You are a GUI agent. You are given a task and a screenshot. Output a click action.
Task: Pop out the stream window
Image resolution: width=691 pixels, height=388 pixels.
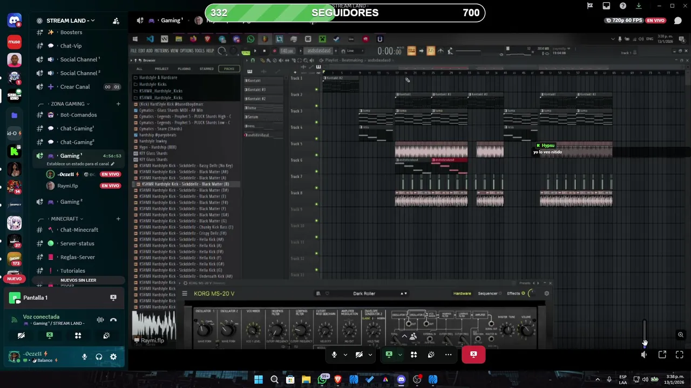pos(662,355)
